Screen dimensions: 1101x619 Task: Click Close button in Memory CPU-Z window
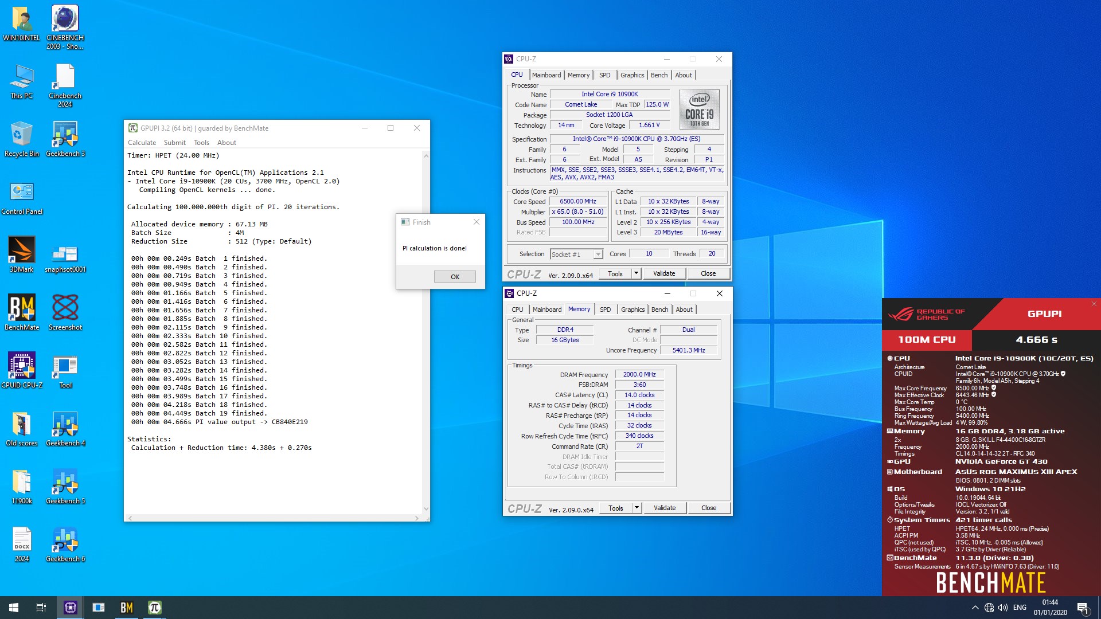[709, 508]
